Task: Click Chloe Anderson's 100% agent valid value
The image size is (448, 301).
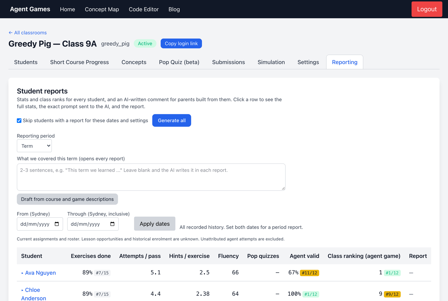Action: 294,294
